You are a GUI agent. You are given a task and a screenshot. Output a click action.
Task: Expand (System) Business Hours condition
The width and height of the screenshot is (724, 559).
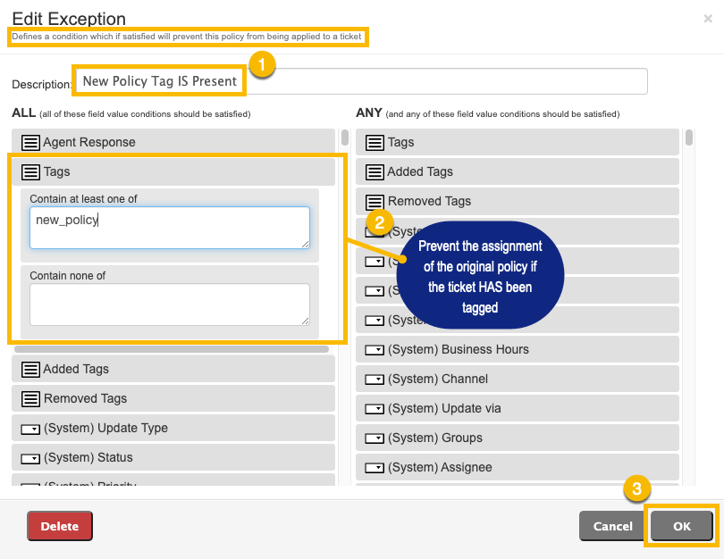tap(518, 349)
